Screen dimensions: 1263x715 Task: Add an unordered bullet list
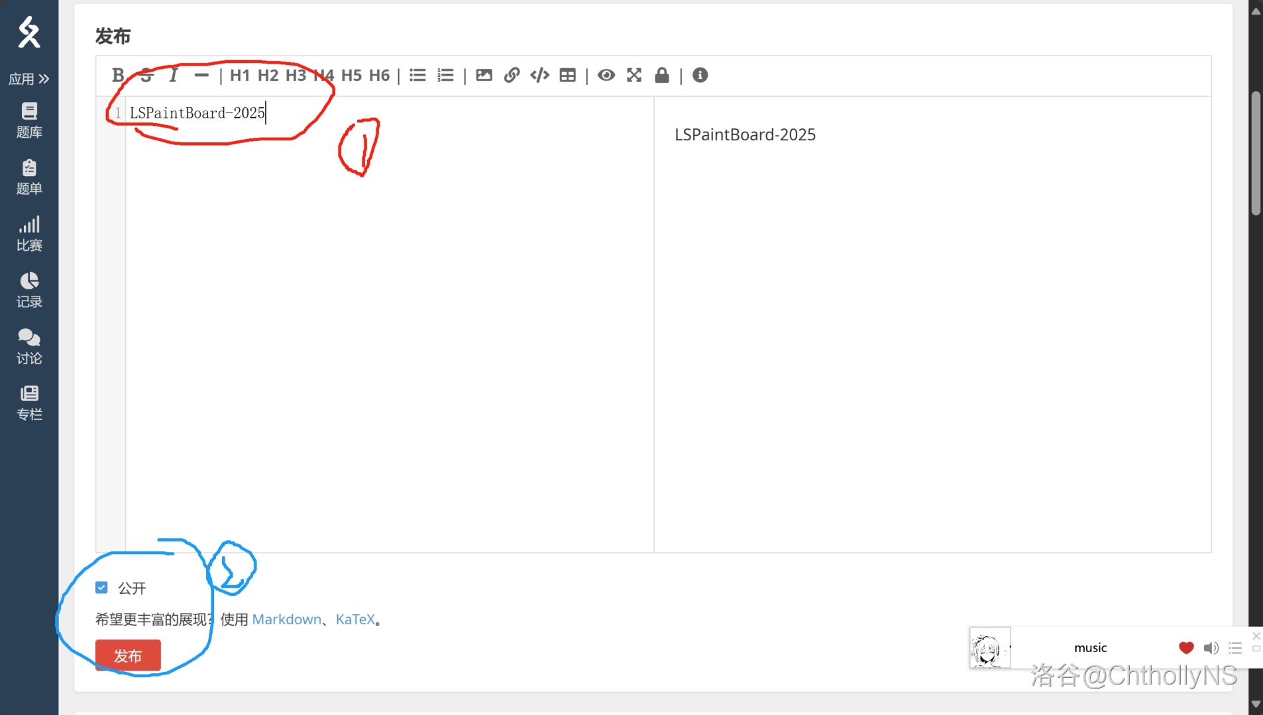click(417, 75)
